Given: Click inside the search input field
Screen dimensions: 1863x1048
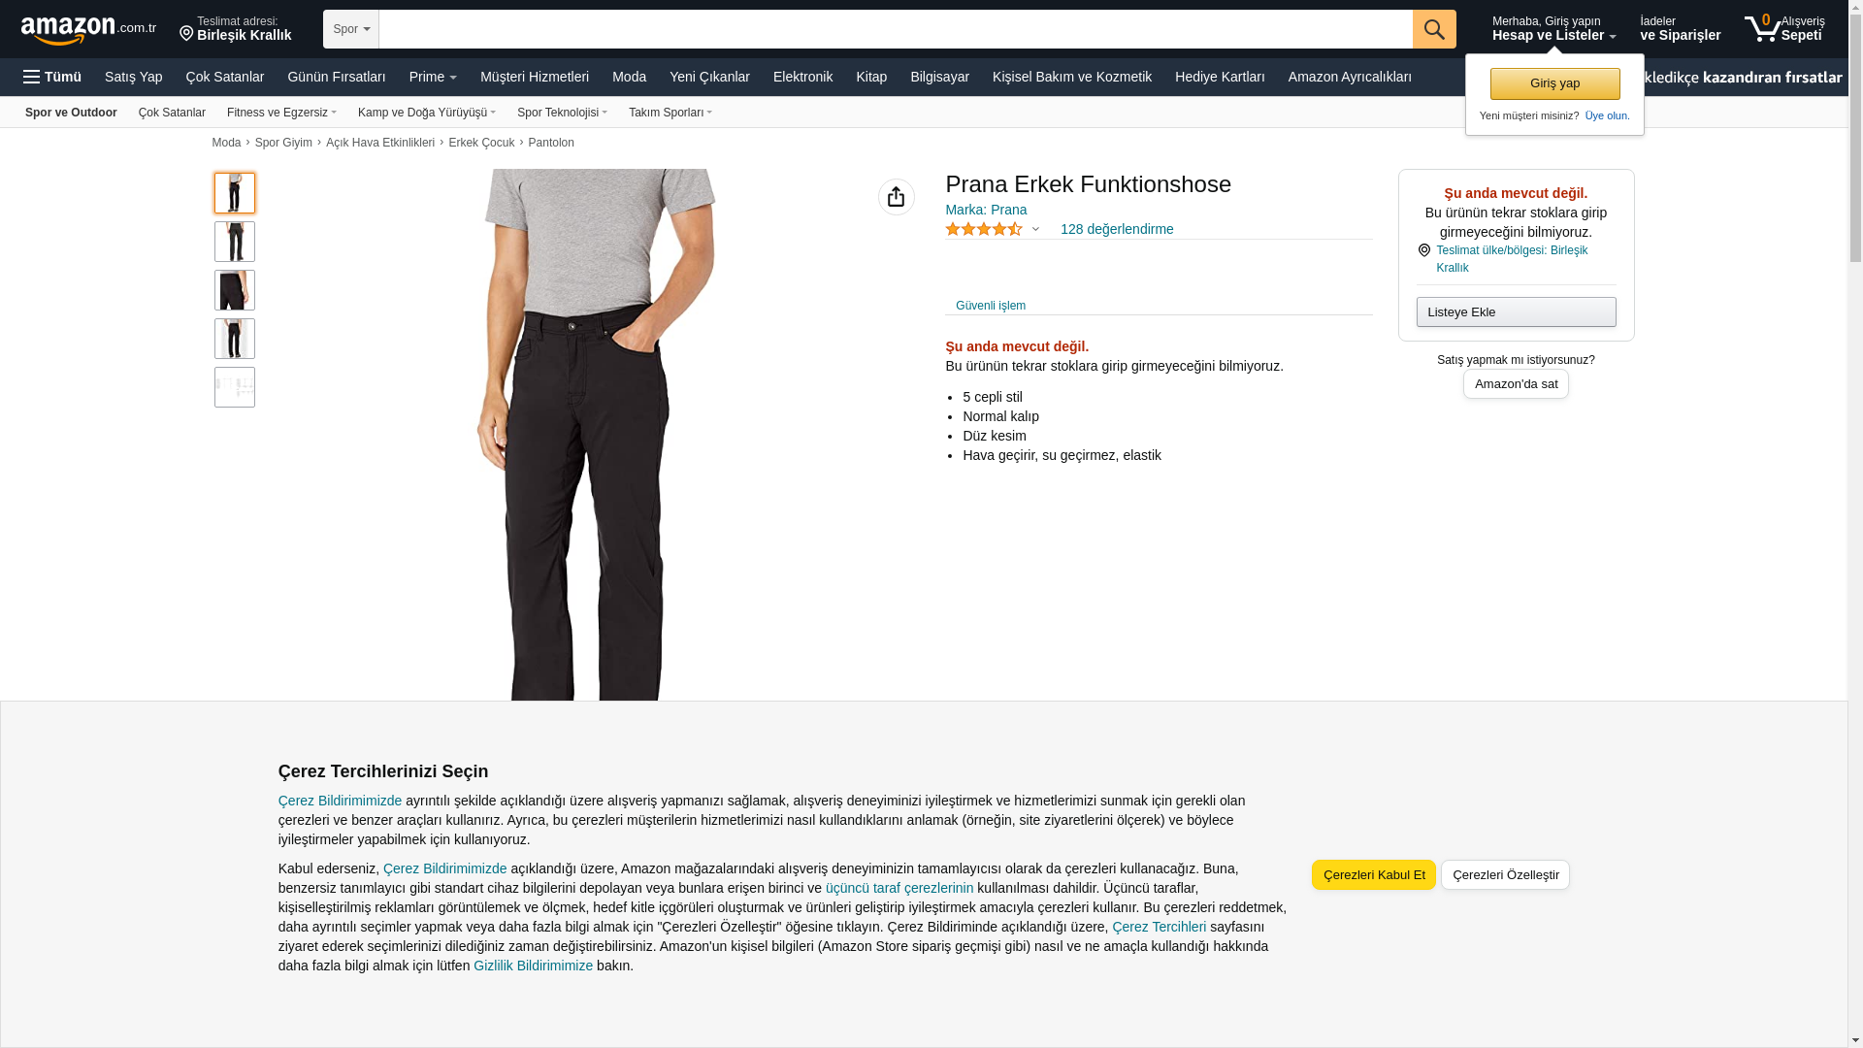Looking at the screenshot, I should pos(896,29).
